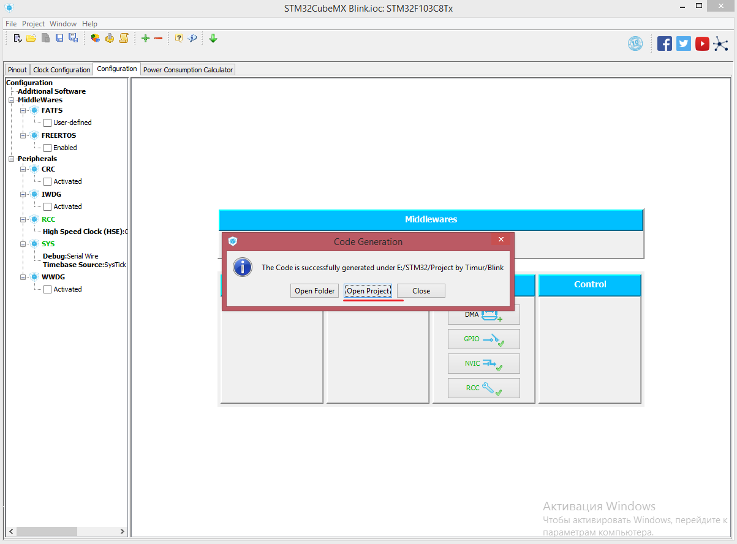Select the Debug:Serial Wire tree row

pos(70,256)
